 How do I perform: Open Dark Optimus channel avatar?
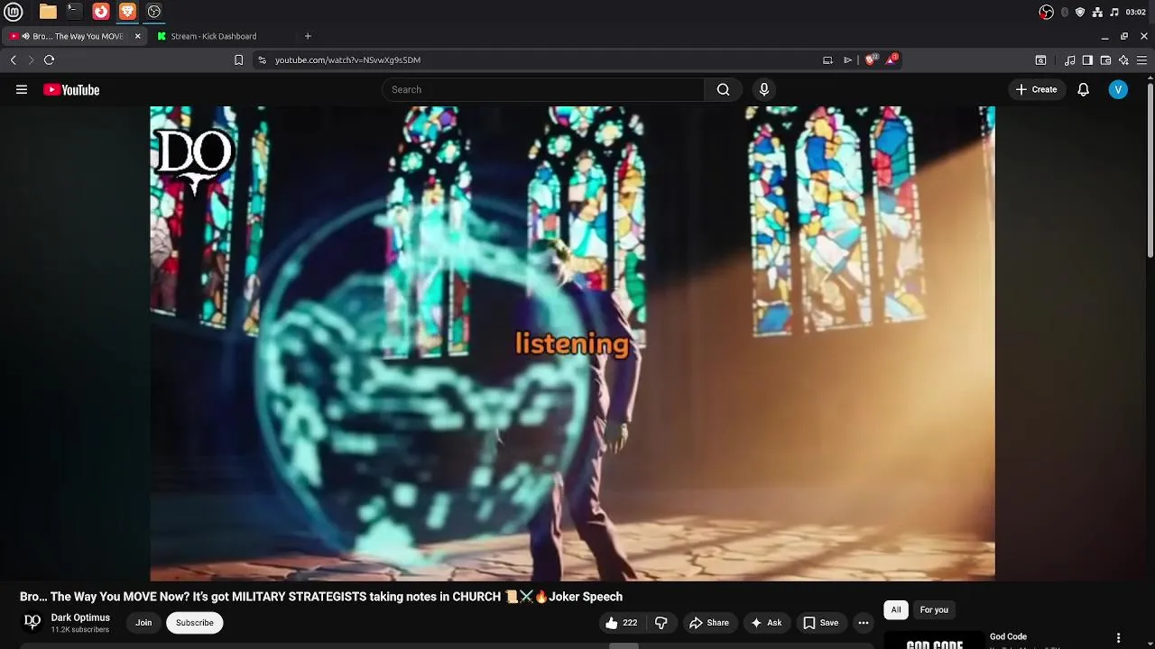(x=32, y=622)
